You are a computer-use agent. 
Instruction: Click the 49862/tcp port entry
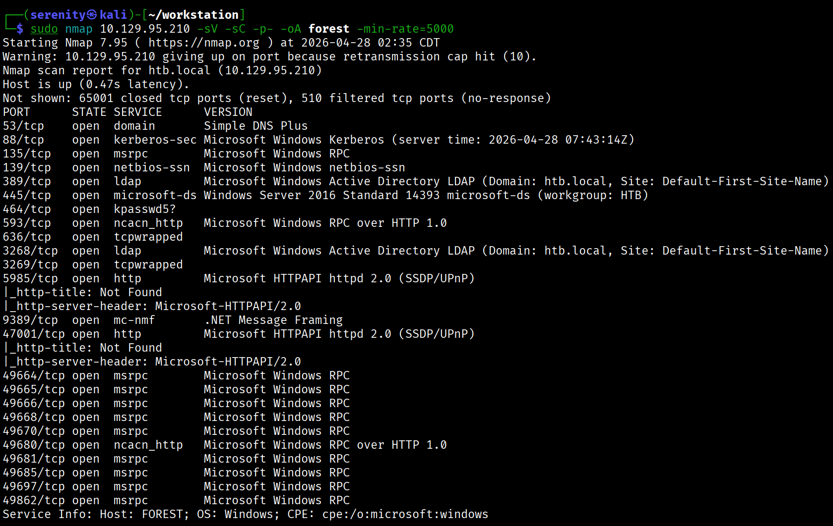34,500
